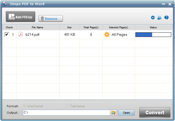The image size is (175, 121).
Task: Close the Simpo PDF to Word window
Action: coord(170,4)
